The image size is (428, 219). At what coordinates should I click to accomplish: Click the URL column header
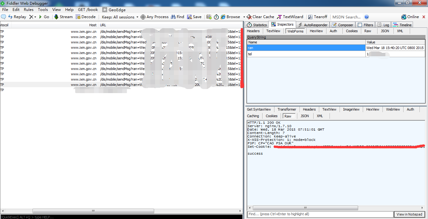tap(103, 25)
